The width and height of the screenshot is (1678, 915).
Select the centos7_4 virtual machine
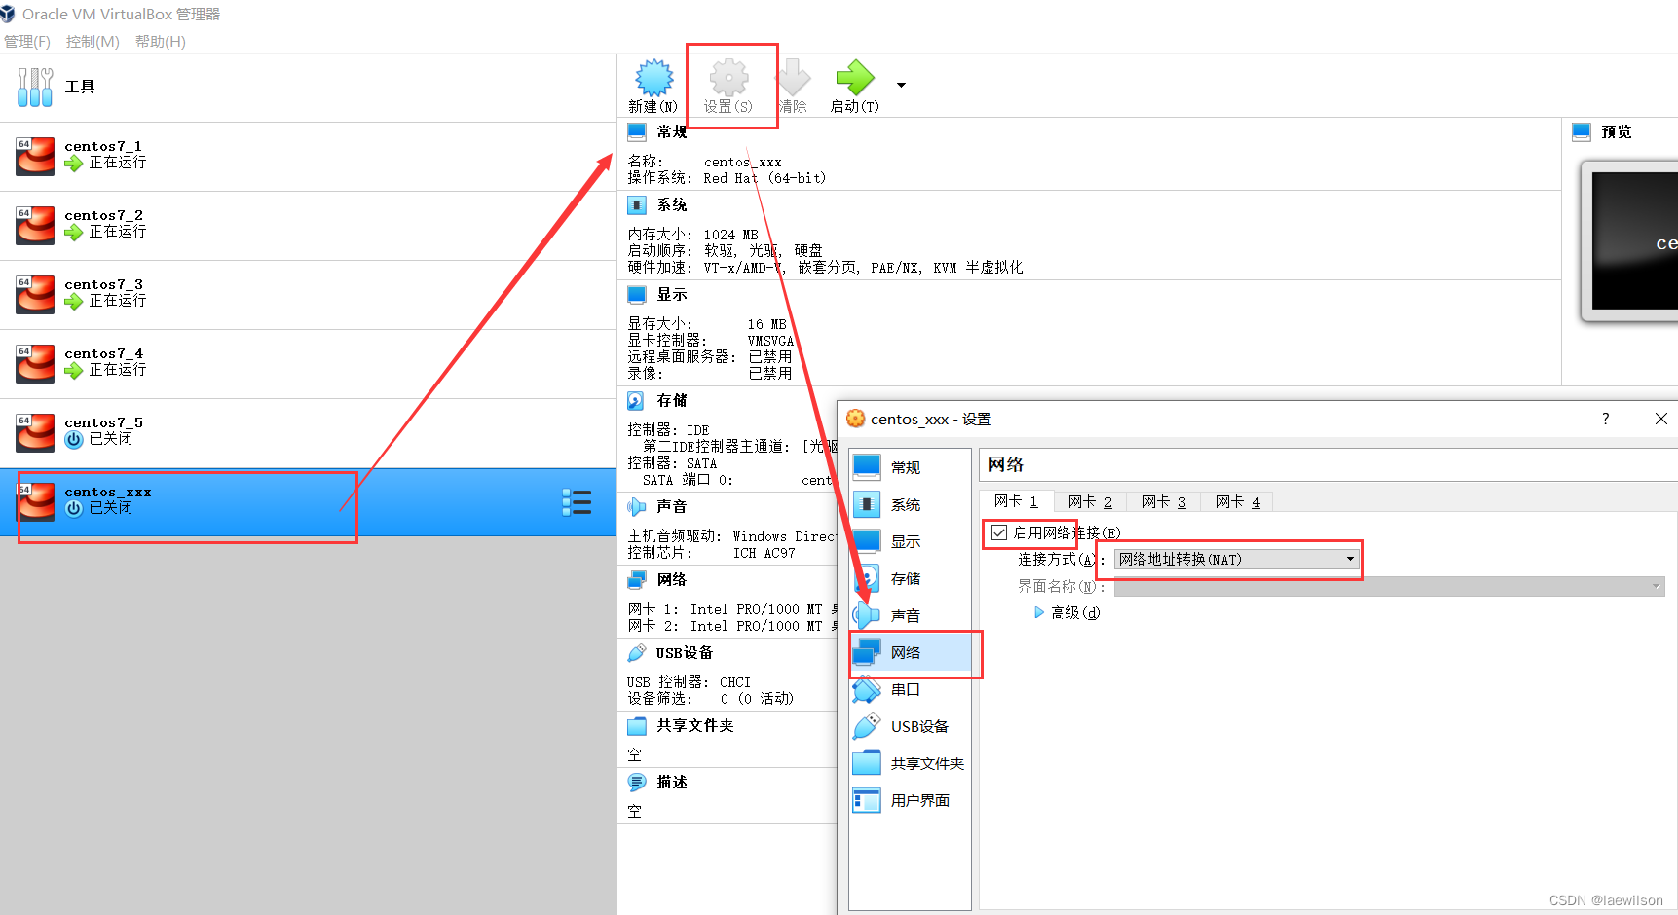[x=308, y=364]
